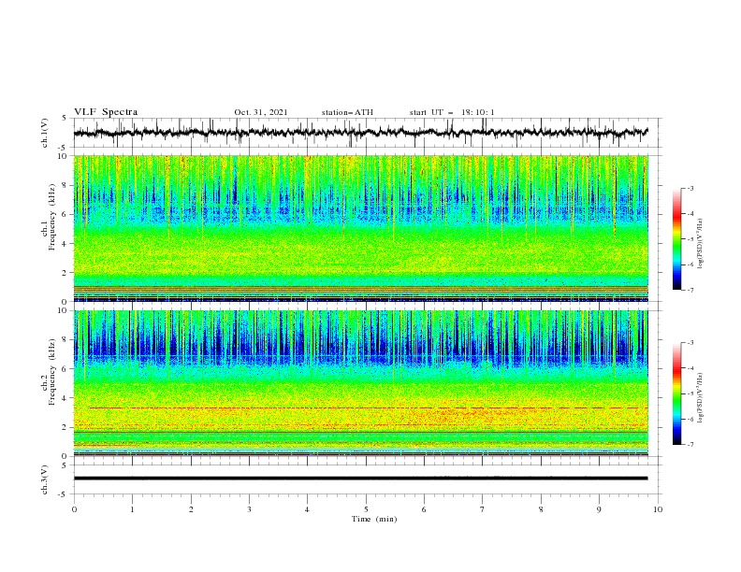Image resolution: width=741 pixels, height=572 pixels.
Task: Click the "-3" label on ch.1 color bar
Action: [x=690, y=188]
